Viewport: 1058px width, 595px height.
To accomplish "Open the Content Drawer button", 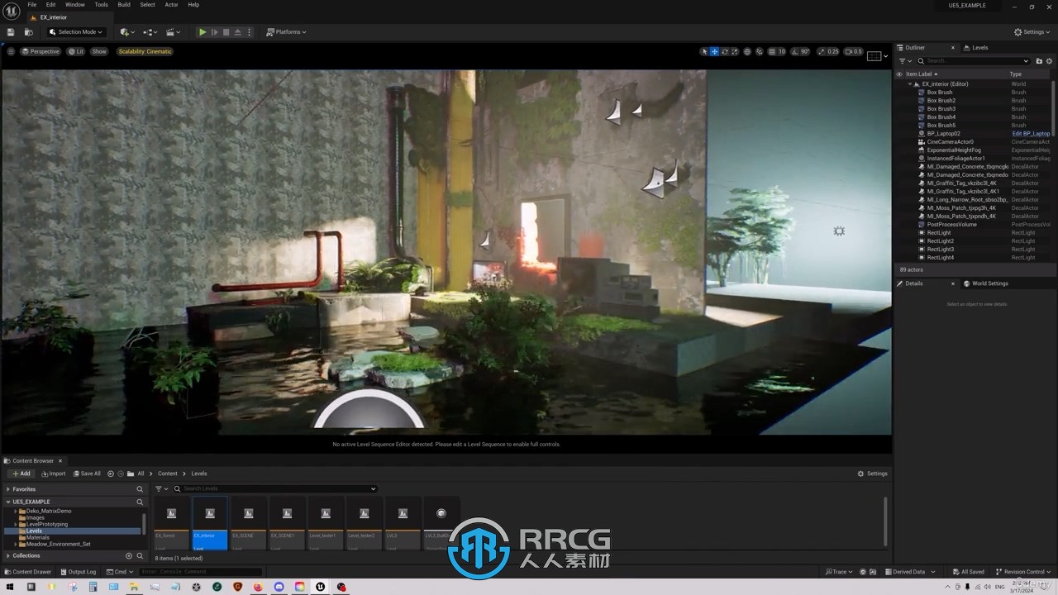I will (27, 572).
